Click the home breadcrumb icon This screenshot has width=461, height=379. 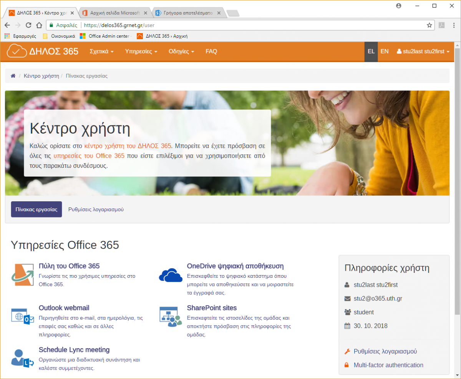pyautogui.click(x=13, y=76)
